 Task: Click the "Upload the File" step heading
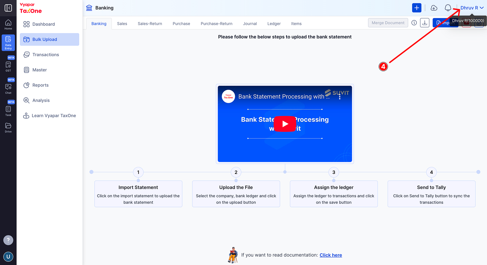(x=236, y=187)
